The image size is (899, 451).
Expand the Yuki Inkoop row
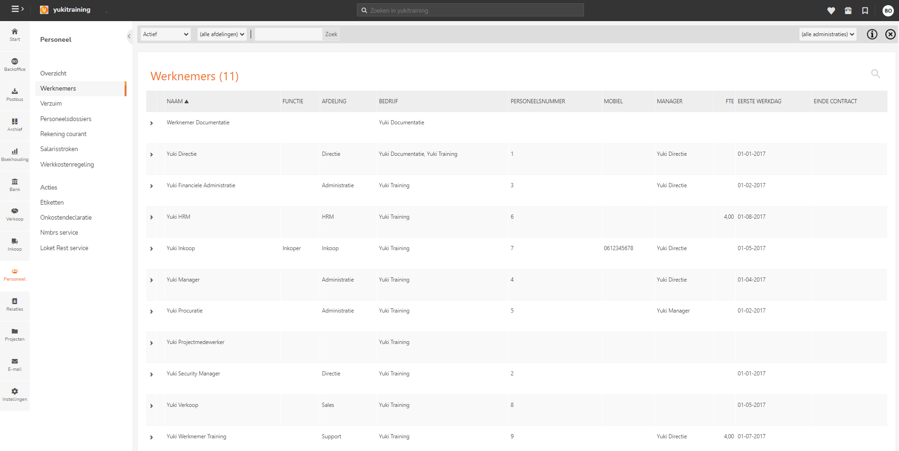pos(151,249)
